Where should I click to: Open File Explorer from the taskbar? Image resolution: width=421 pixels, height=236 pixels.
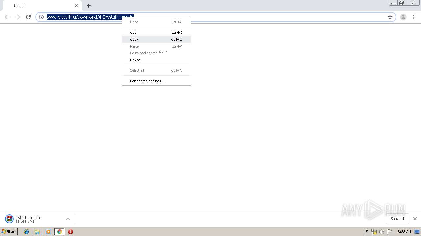[37, 232]
